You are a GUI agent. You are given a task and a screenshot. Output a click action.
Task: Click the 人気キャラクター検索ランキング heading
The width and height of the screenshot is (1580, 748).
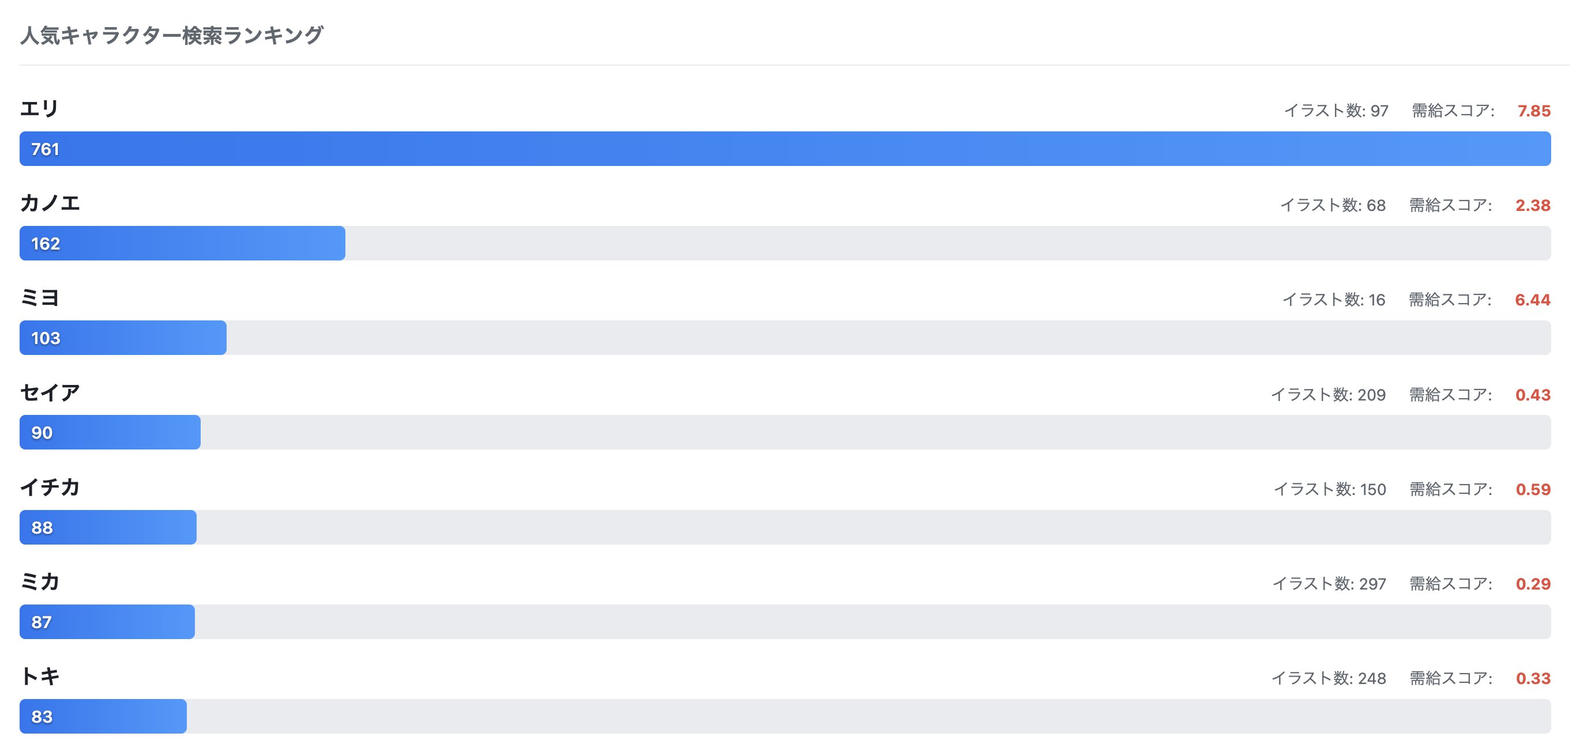coord(171,36)
